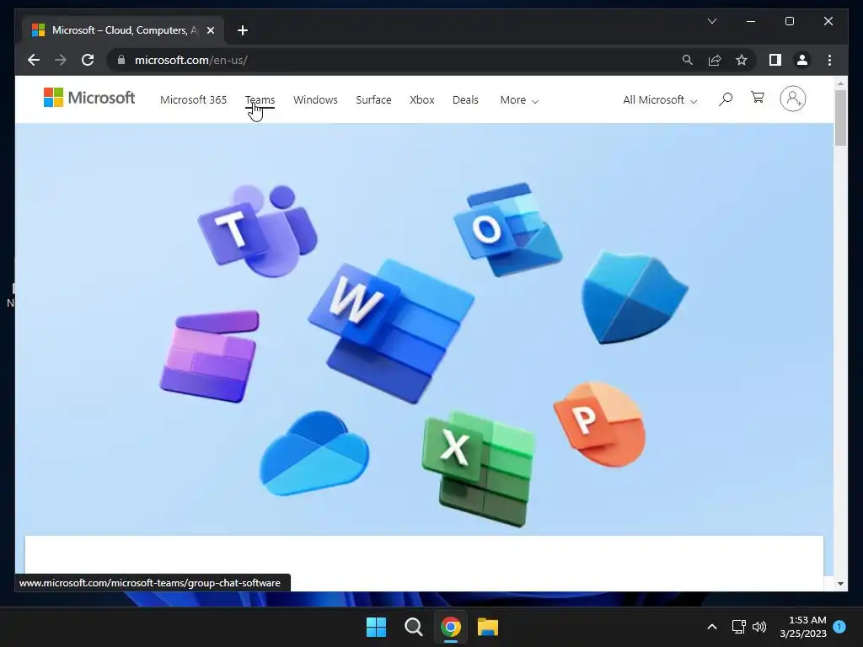Open Chrome side panel

(775, 60)
